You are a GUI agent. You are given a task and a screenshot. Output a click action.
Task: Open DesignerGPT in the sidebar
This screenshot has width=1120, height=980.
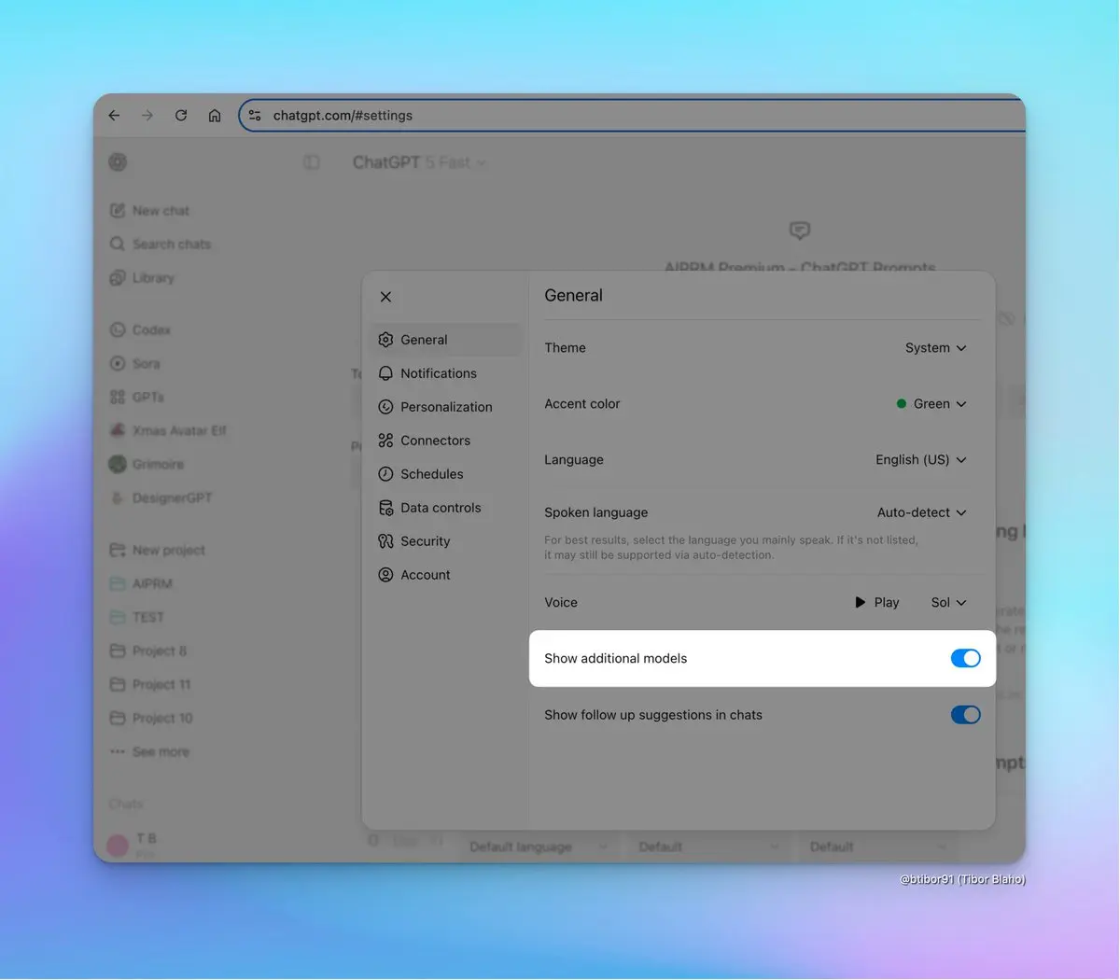pos(161,498)
